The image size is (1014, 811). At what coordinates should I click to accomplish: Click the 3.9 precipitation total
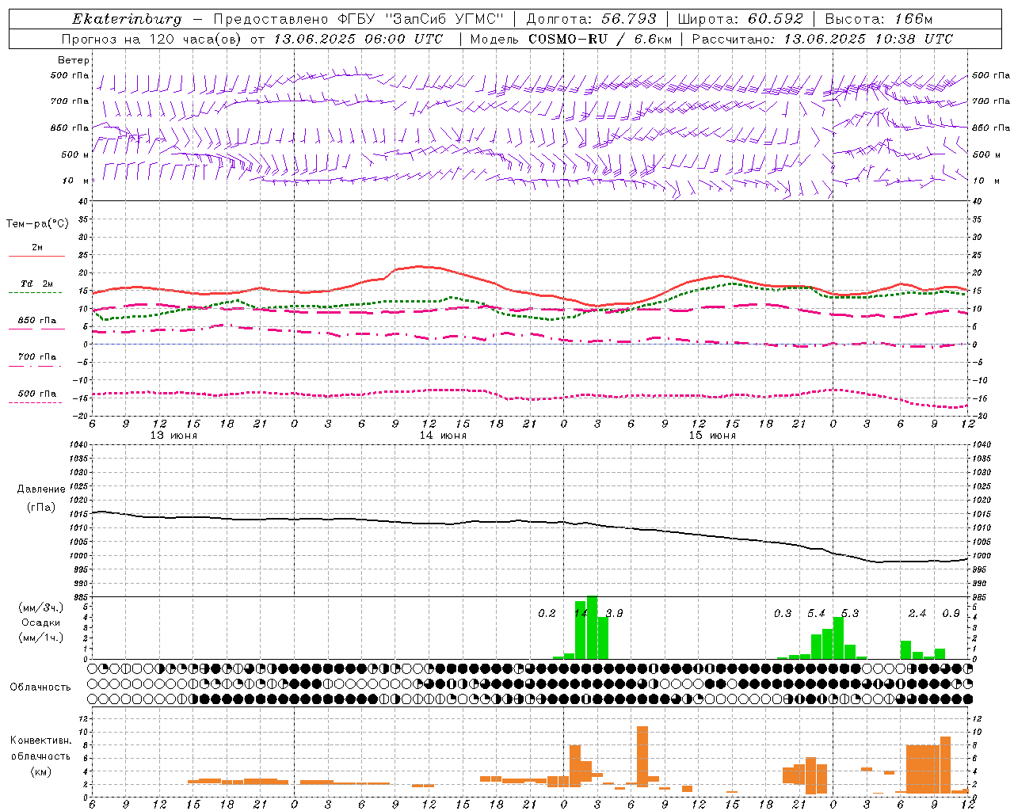(614, 614)
